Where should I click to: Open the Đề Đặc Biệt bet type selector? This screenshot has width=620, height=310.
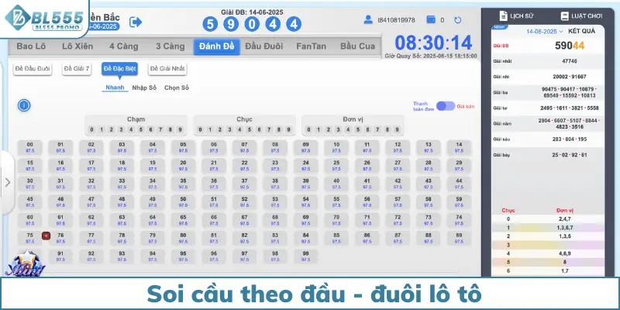[x=118, y=70]
